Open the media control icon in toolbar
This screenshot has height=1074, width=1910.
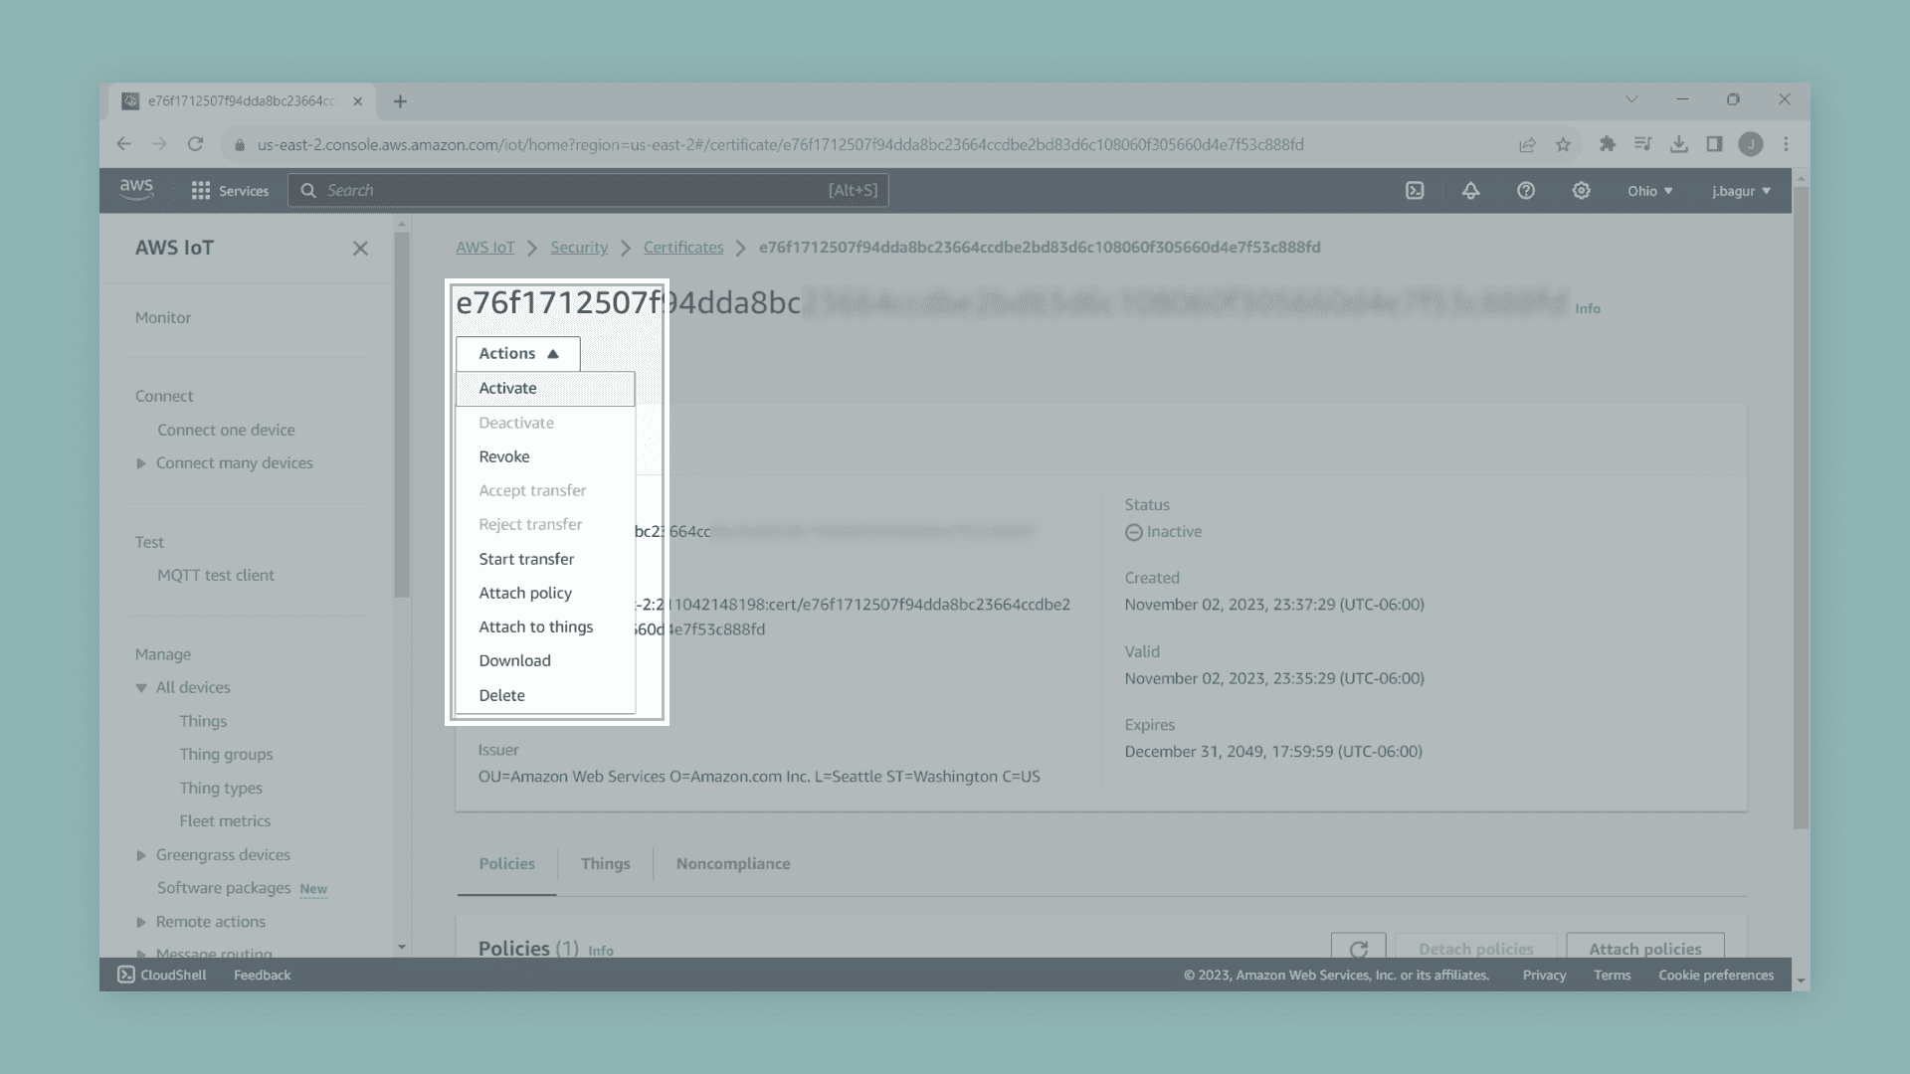1642,144
